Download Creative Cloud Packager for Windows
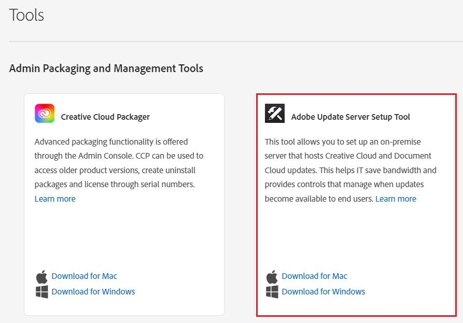This screenshot has width=463, height=323. coord(93,291)
